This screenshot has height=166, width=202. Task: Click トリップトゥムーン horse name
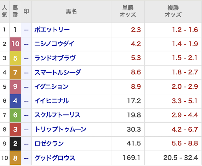click(60, 129)
